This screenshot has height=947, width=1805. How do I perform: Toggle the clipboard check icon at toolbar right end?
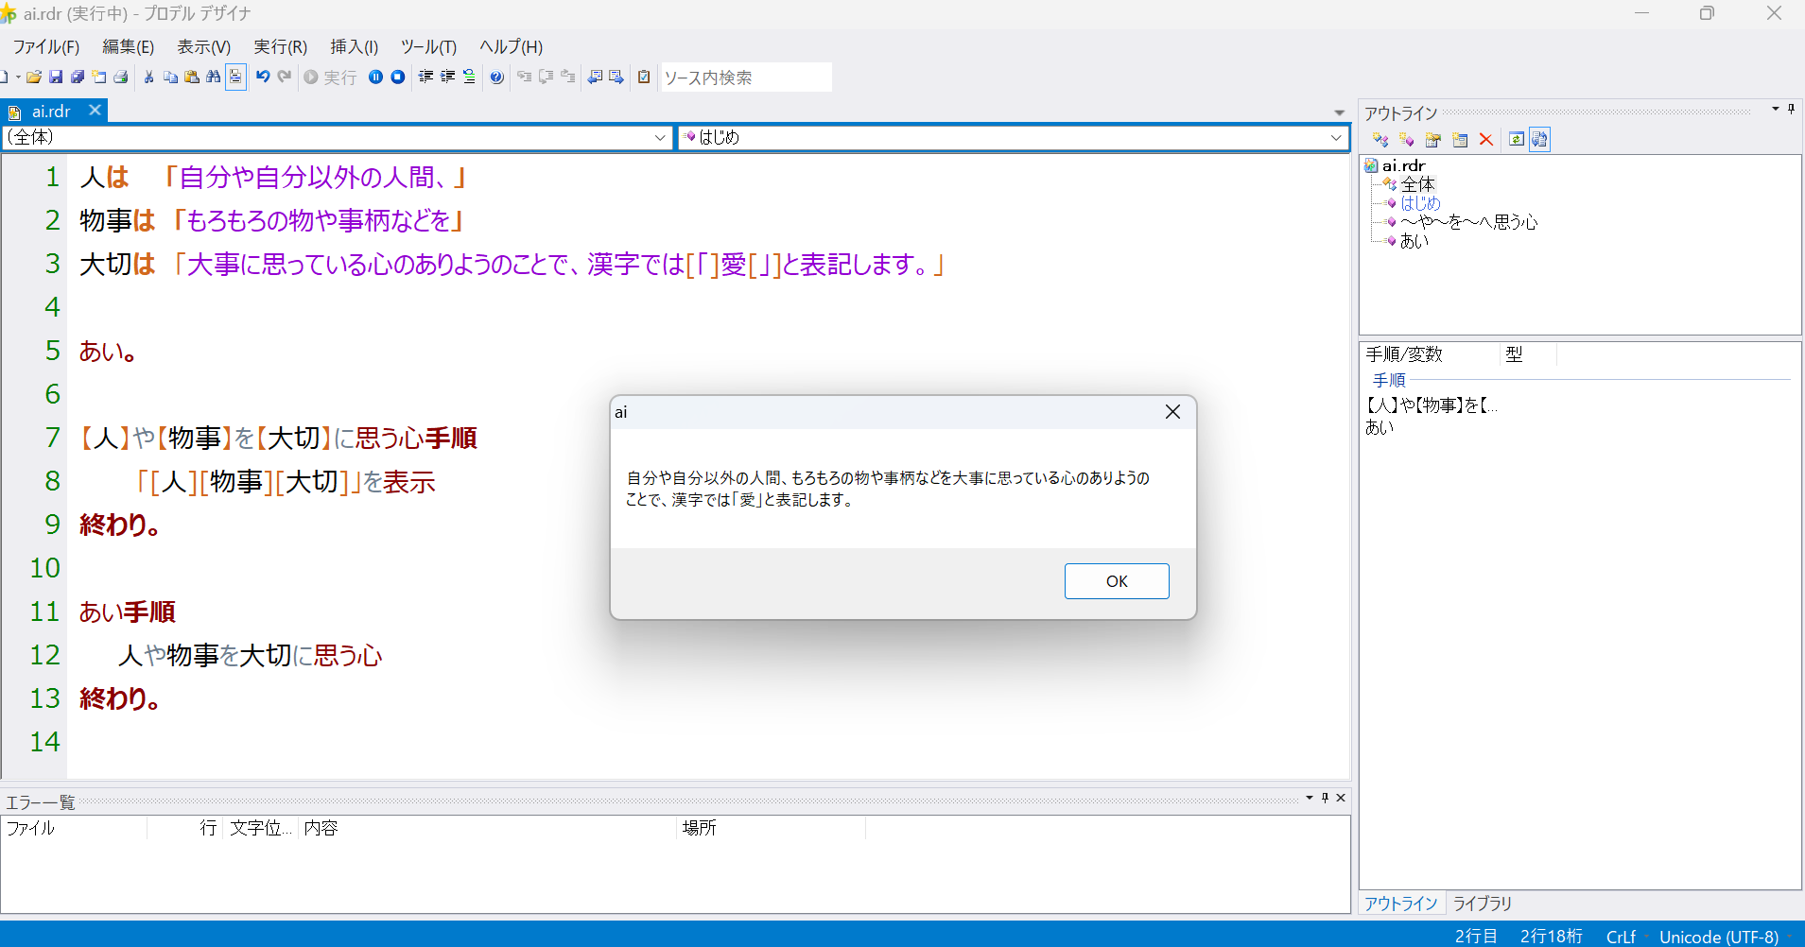643,77
